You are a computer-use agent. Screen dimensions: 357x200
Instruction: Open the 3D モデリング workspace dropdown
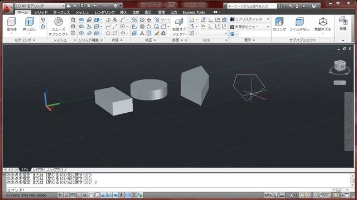(x=40, y=6)
